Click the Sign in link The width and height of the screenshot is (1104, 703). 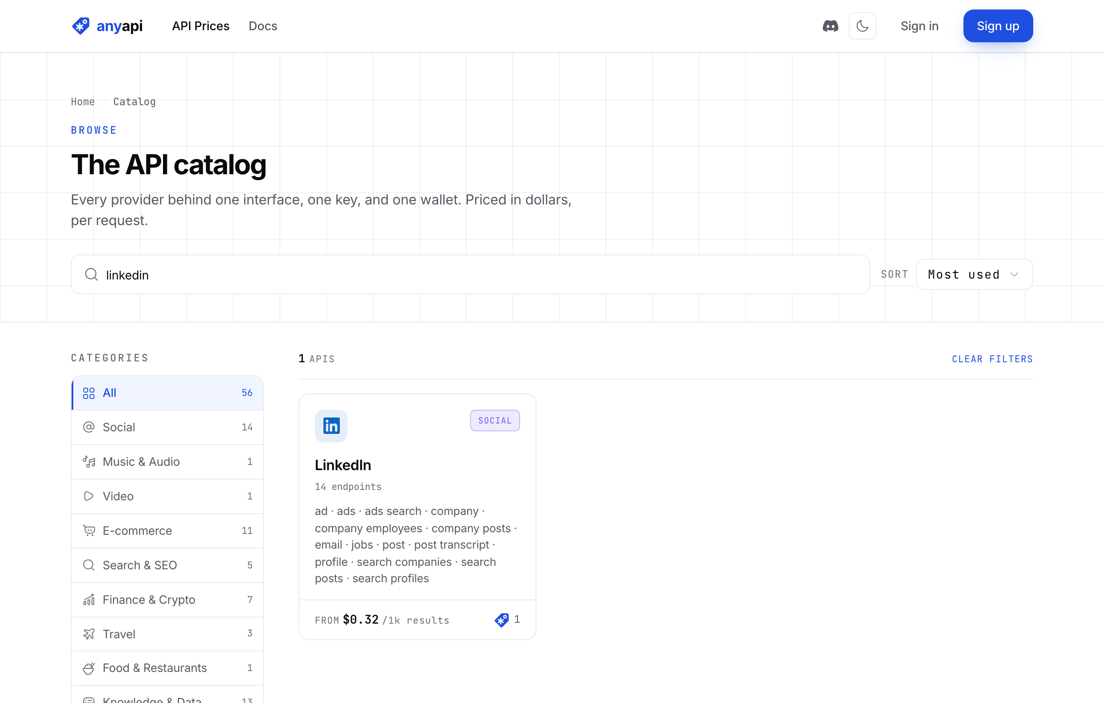click(x=919, y=26)
